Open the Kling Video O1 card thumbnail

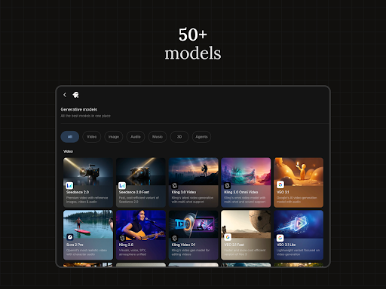click(194, 224)
